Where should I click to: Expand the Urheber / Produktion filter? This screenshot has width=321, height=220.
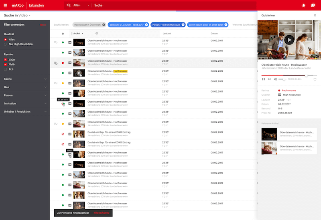point(25,112)
